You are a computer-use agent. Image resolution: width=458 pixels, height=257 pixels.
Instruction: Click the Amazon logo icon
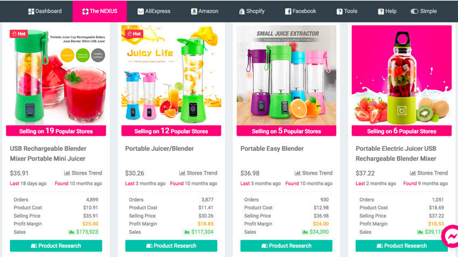click(x=194, y=11)
